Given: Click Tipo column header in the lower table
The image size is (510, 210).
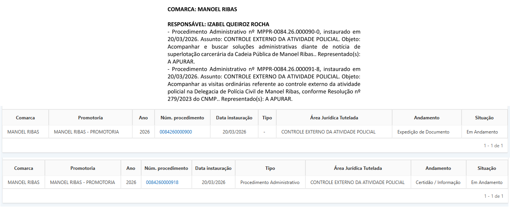Looking at the screenshot, I should point(270,168).
